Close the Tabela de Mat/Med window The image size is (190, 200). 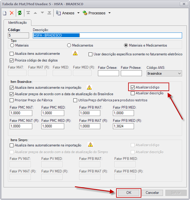coord(184,4)
